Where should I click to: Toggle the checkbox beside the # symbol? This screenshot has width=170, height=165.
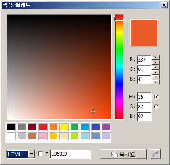coord(40,154)
